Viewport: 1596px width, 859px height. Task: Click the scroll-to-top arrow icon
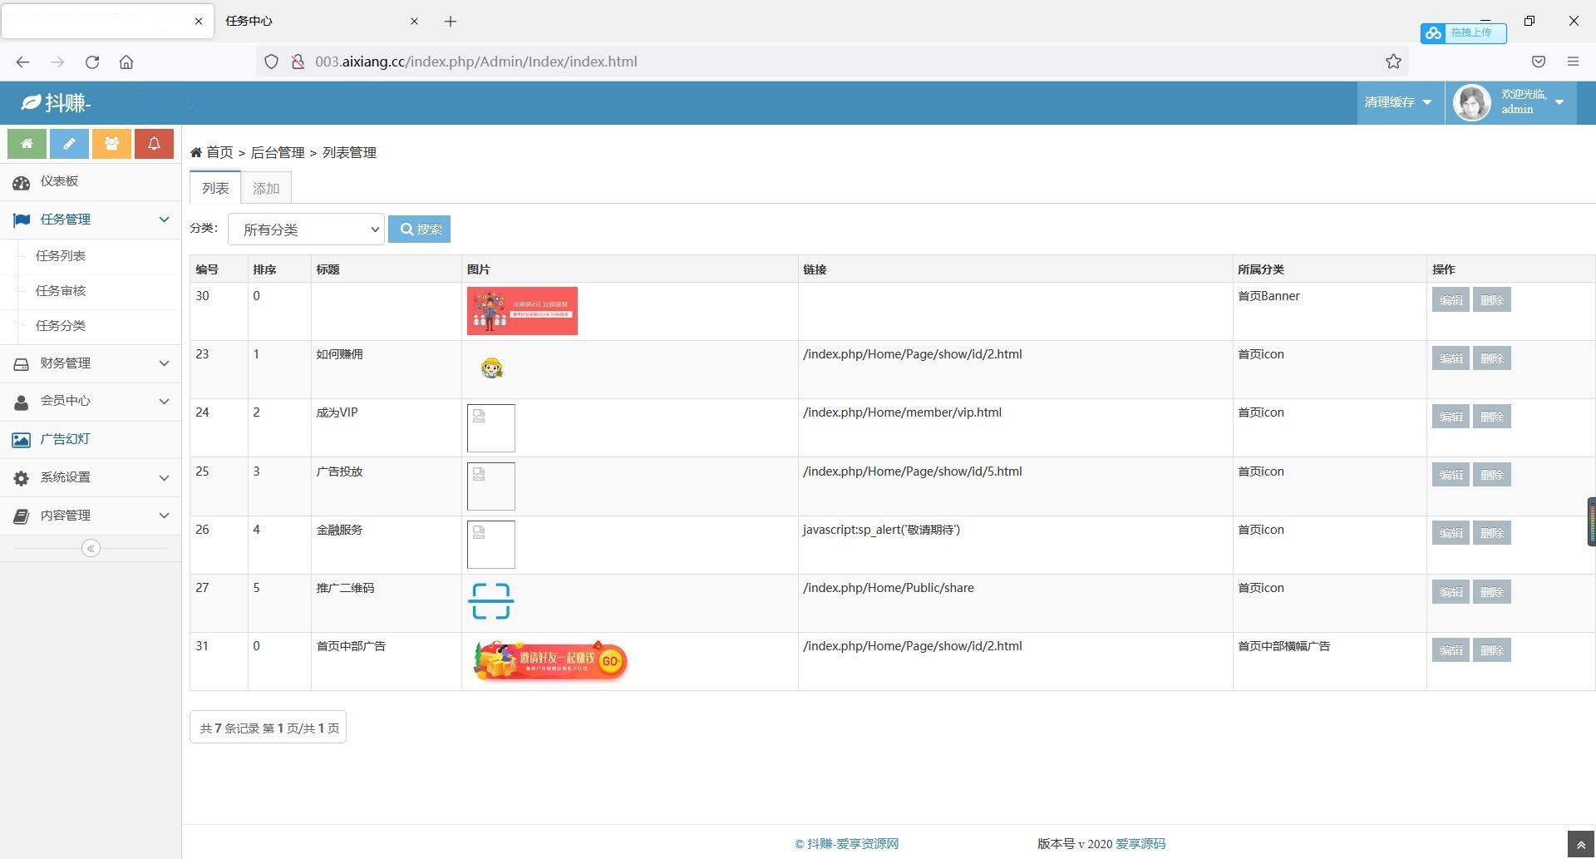pos(1581,845)
